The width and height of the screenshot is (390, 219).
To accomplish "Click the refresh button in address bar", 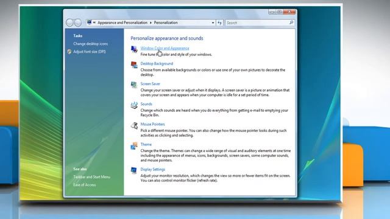I will tap(219, 23).
